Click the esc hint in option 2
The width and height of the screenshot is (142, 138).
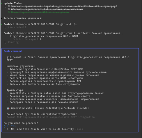(79, 129)
